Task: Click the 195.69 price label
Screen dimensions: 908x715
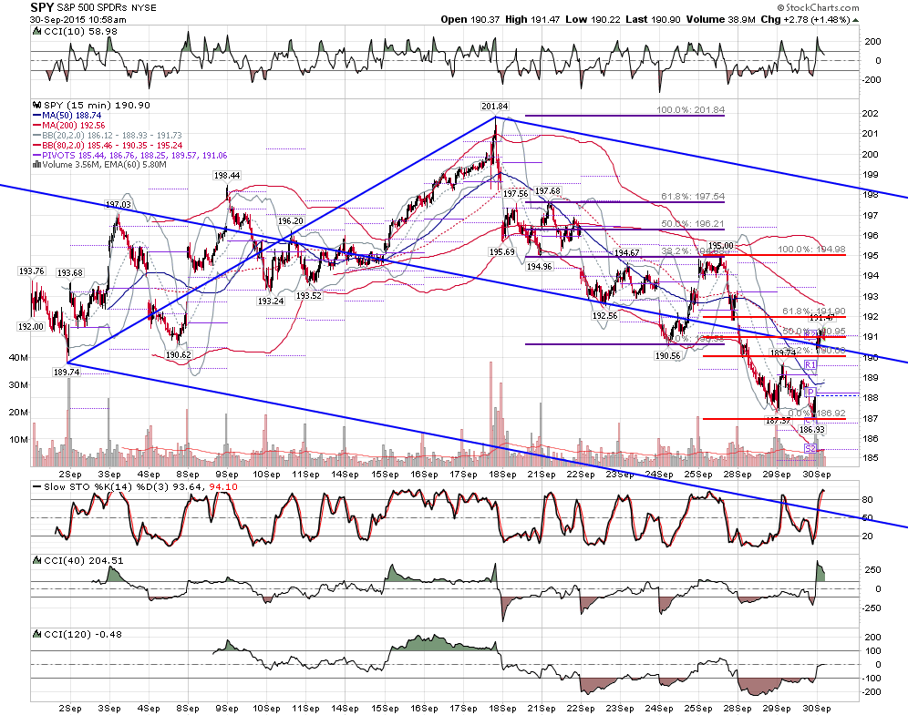Action: tap(501, 252)
